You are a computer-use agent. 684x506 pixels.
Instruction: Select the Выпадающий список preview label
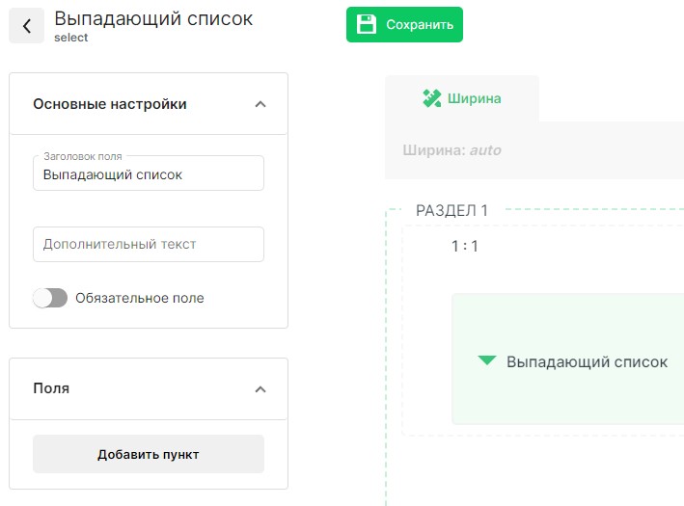click(587, 362)
